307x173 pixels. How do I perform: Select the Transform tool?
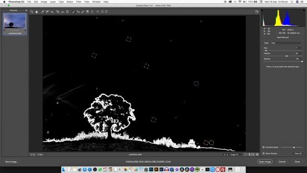[67, 12]
